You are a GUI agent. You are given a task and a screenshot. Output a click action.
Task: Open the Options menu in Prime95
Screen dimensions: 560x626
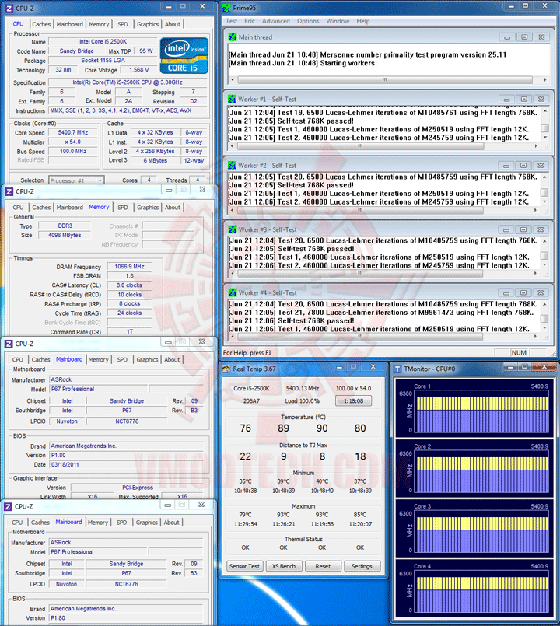[308, 21]
